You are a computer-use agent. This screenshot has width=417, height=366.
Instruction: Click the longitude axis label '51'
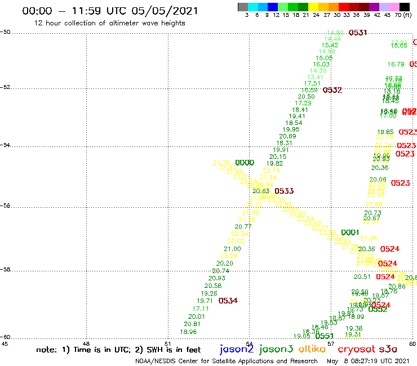tap(167, 344)
